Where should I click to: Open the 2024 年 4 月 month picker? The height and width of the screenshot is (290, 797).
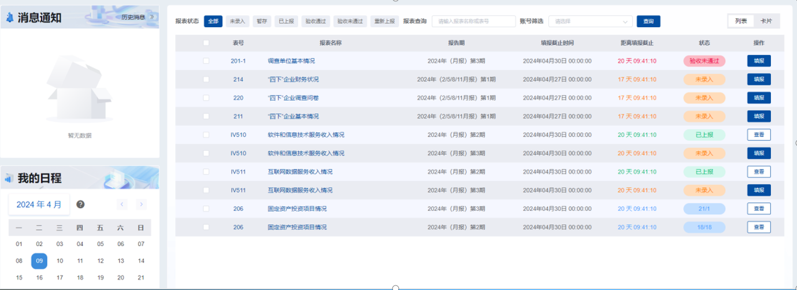pos(39,205)
